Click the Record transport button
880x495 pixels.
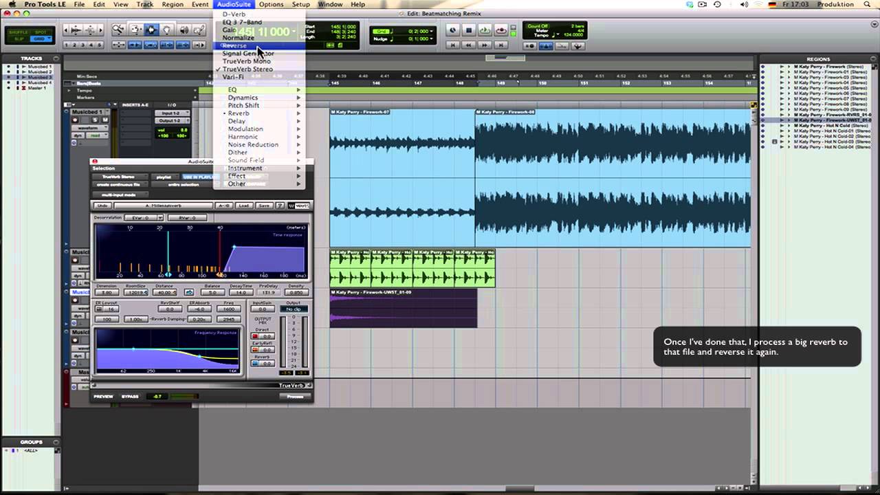coord(501,30)
